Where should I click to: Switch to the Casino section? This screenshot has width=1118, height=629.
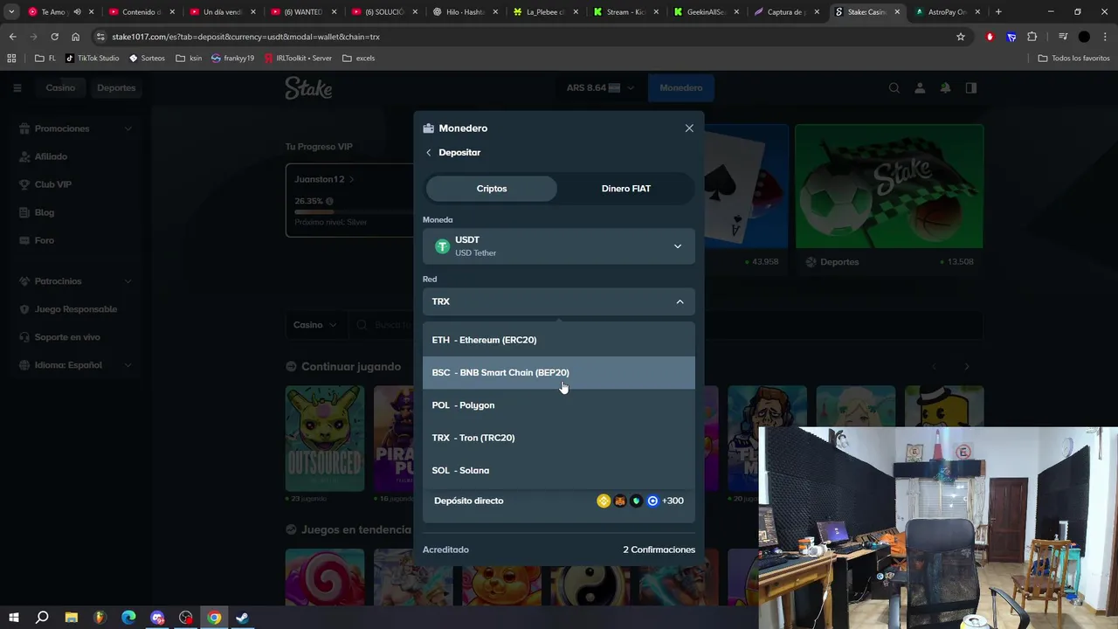tap(60, 87)
